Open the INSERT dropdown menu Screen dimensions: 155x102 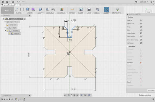coord(81,13)
